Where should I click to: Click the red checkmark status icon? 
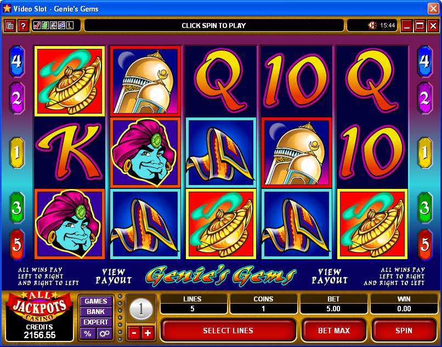point(37,26)
